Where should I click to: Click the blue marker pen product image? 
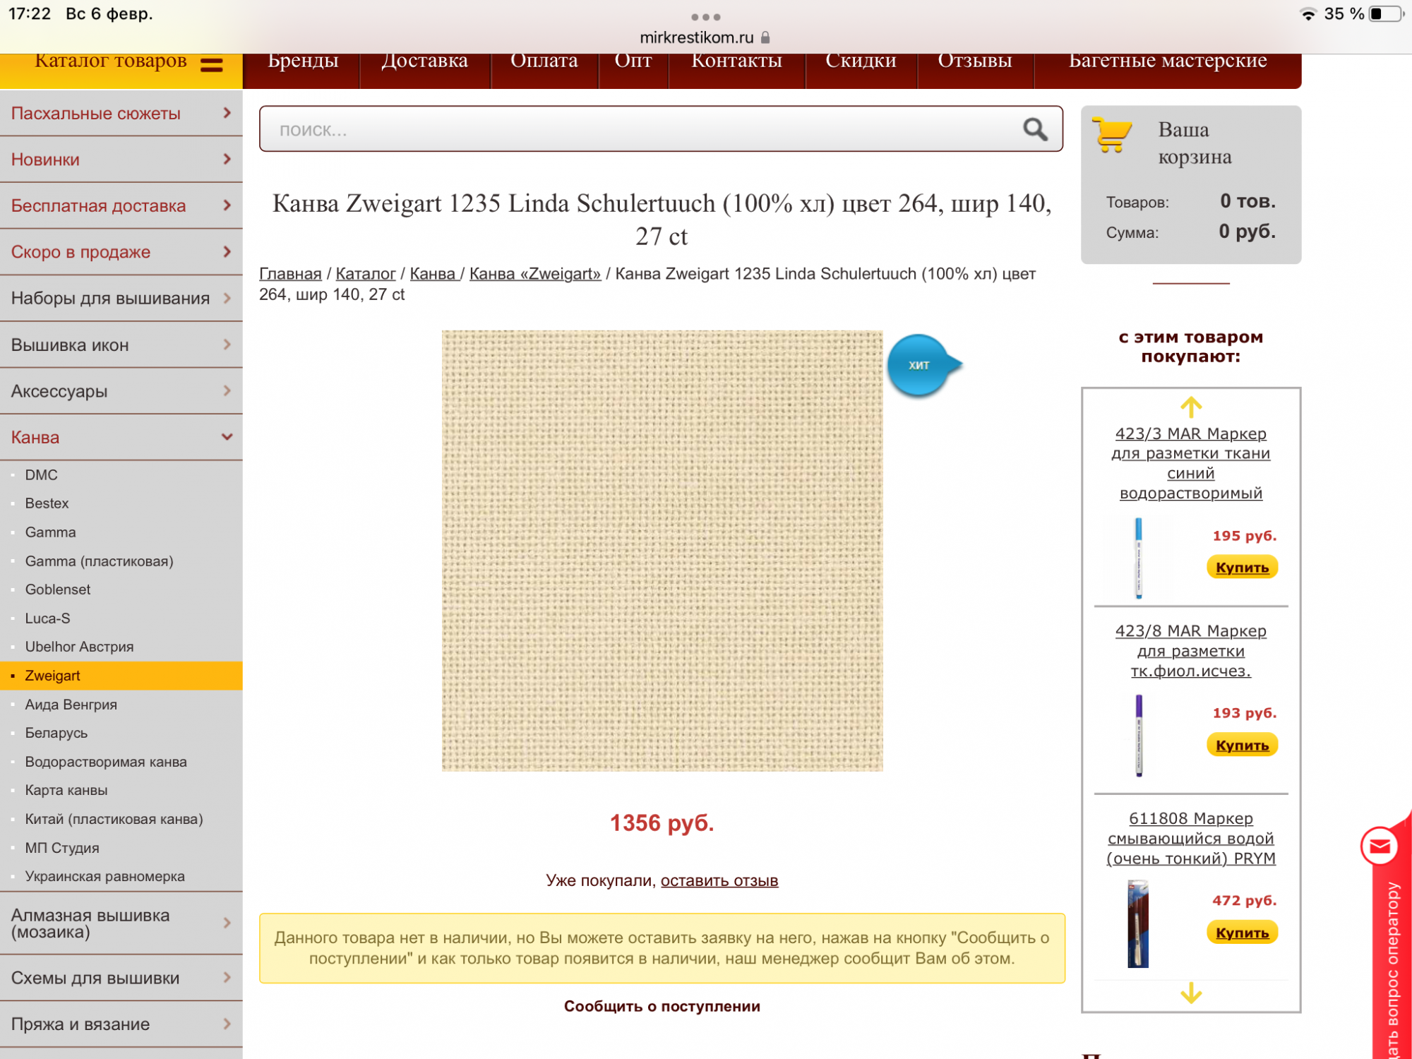[x=1138, y=558]
